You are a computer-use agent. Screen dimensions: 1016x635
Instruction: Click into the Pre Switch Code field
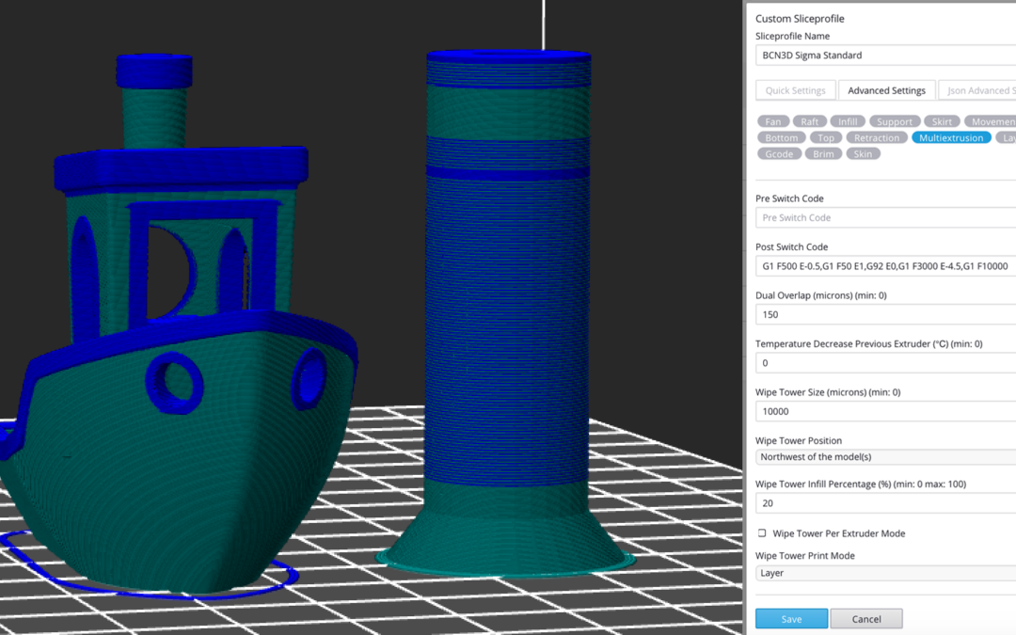point(886,217)
